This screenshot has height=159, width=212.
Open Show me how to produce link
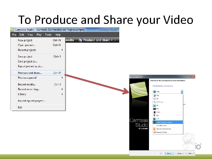[x=163, y=86]
